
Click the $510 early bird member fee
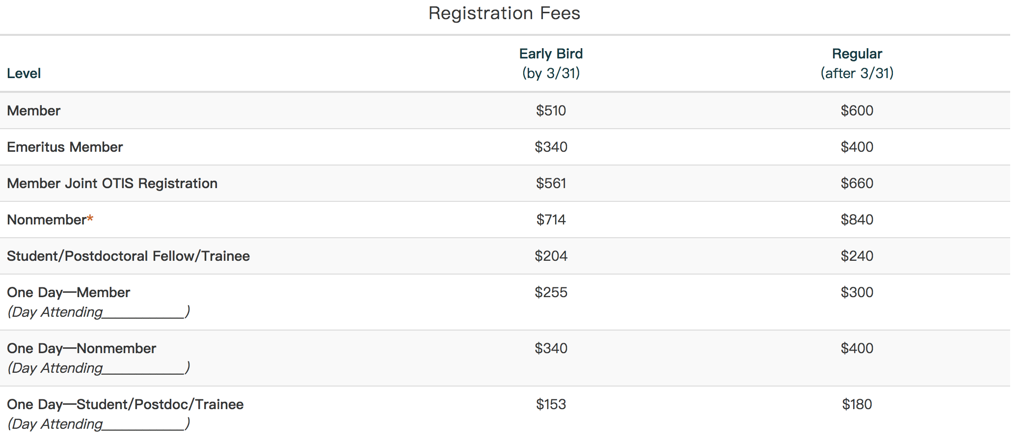(x=551, y=111)
